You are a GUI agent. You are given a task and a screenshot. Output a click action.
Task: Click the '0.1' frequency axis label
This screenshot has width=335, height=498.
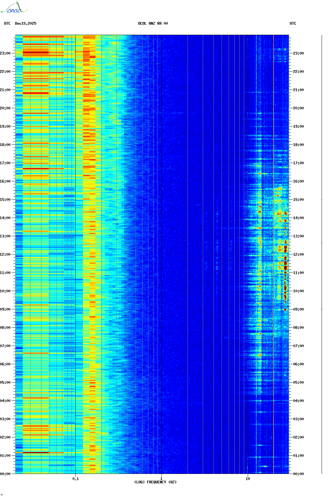click(x=76, y=479)
